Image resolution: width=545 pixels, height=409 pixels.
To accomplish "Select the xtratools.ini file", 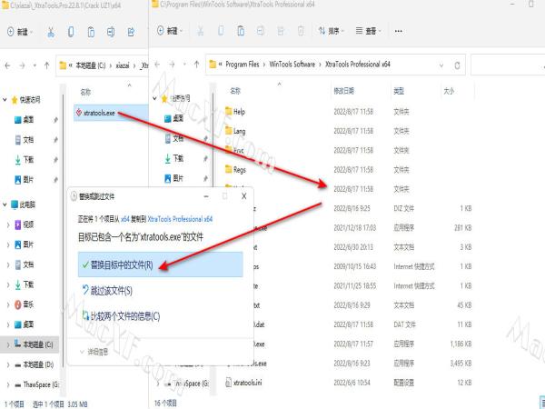I will tap(244, 383).
